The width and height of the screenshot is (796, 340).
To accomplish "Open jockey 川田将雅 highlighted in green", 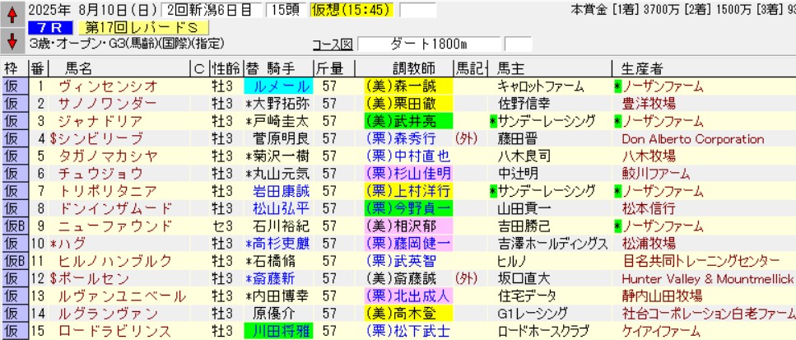I will [x=277, y=331].
